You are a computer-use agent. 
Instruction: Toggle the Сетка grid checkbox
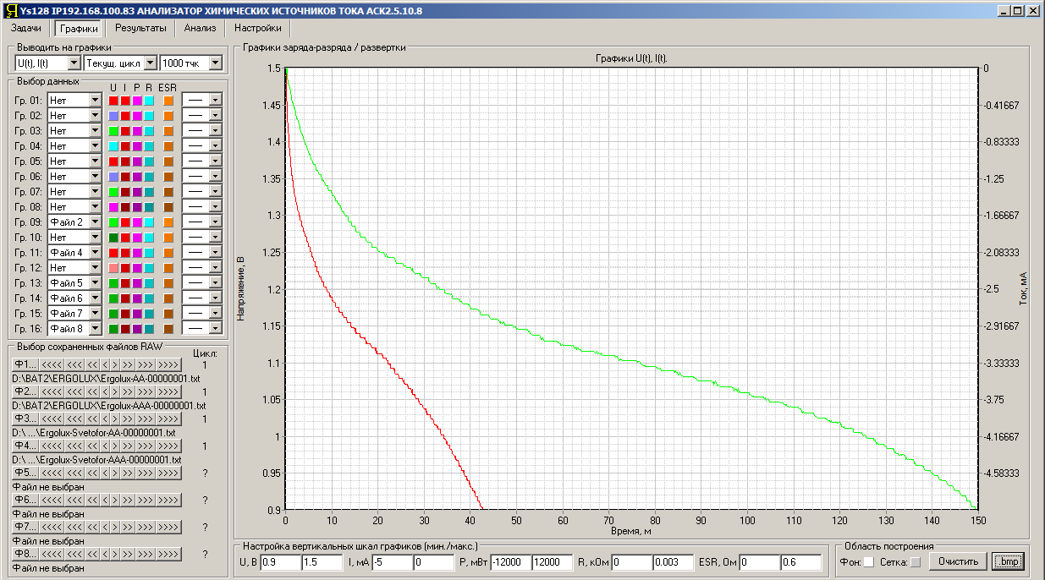915,562
